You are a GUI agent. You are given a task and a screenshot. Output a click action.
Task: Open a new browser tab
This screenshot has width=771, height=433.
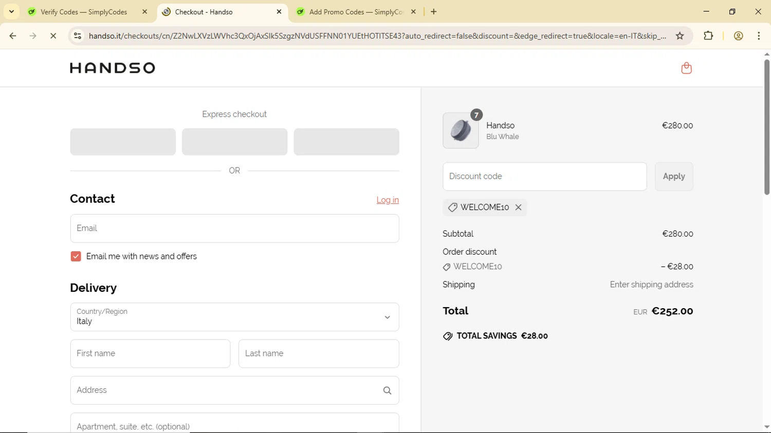point(434,12)
